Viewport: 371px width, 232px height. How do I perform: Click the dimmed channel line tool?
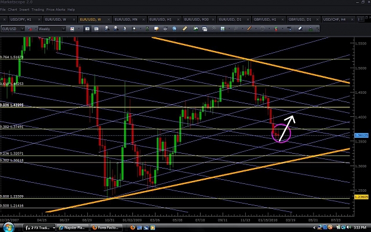[x=236, y=28]
